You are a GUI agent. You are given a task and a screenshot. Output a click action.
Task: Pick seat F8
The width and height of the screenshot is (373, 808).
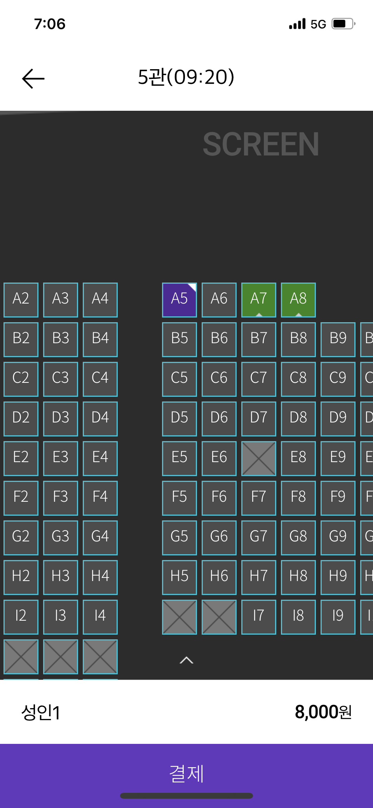(x=298, y=498)
